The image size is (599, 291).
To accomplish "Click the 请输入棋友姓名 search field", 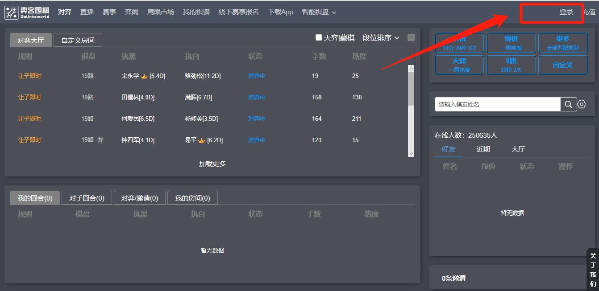I will pos(497,104).
